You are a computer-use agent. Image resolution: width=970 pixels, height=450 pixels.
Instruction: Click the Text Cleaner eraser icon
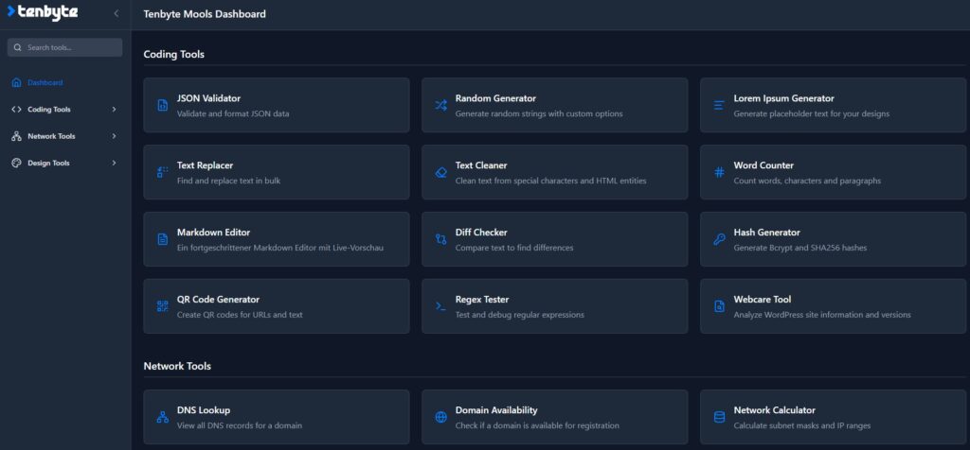tap(440, 172)
